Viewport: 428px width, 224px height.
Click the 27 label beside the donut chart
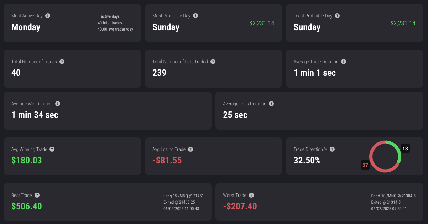[365, 165]
